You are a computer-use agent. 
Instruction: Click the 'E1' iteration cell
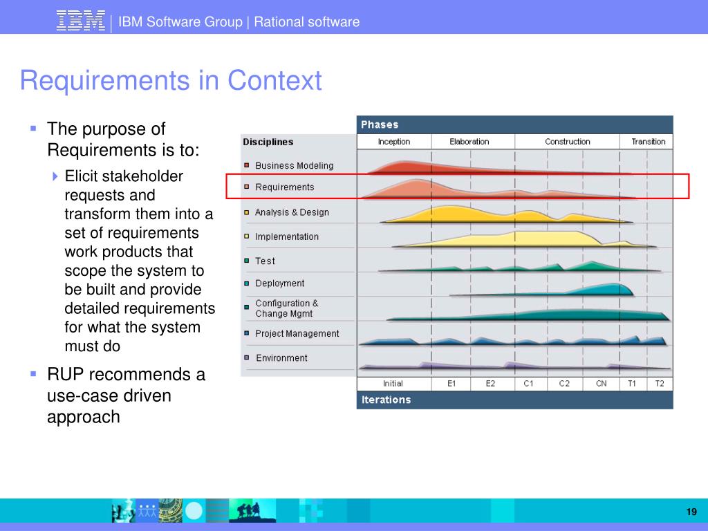[x=451, y=383]
